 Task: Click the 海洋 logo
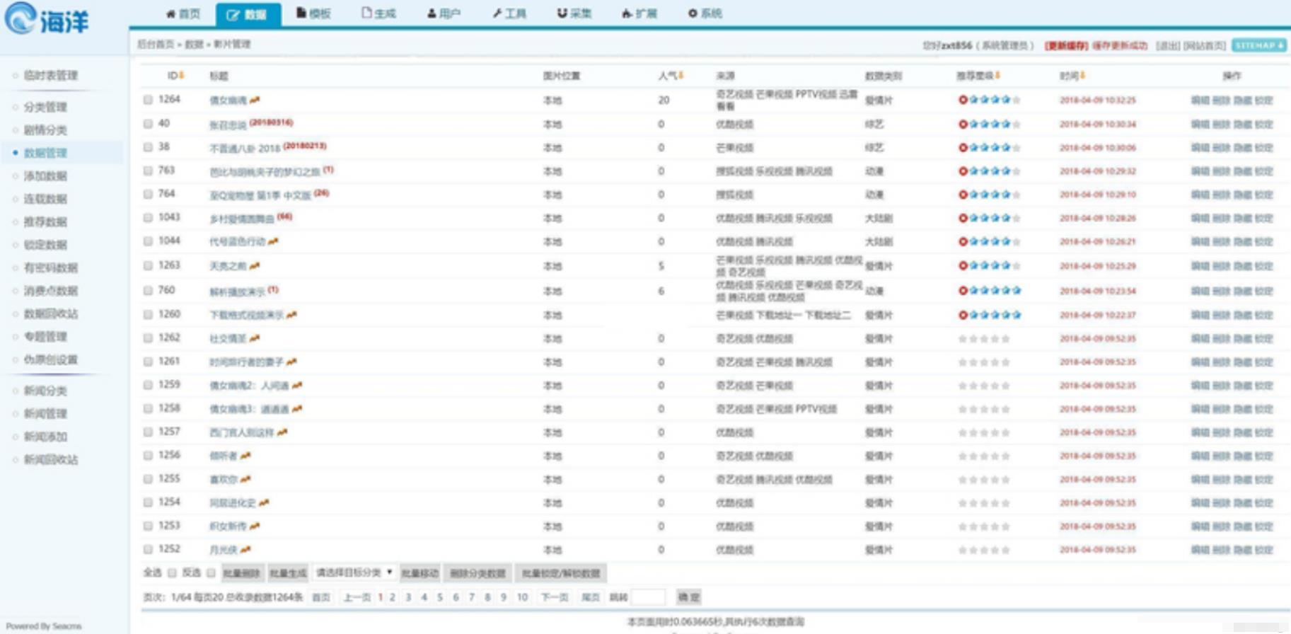(47, 19)
